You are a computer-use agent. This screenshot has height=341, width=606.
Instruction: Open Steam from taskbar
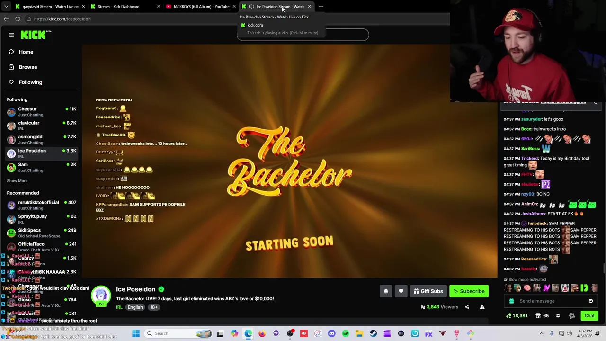point(373,333)
